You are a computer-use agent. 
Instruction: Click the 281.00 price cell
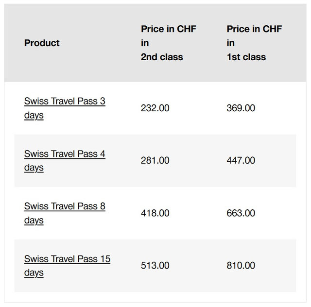click(x=155, y=160)
